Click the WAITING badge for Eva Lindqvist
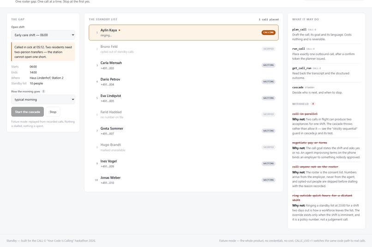 tap(269, 98)
